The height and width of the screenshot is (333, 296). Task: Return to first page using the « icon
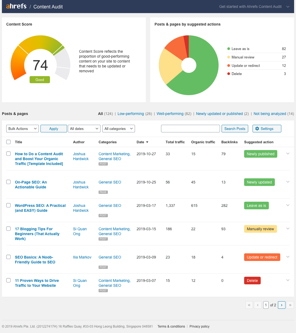(249, 305)
